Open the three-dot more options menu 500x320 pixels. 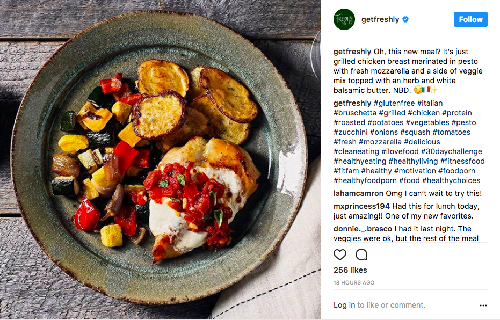483,306
